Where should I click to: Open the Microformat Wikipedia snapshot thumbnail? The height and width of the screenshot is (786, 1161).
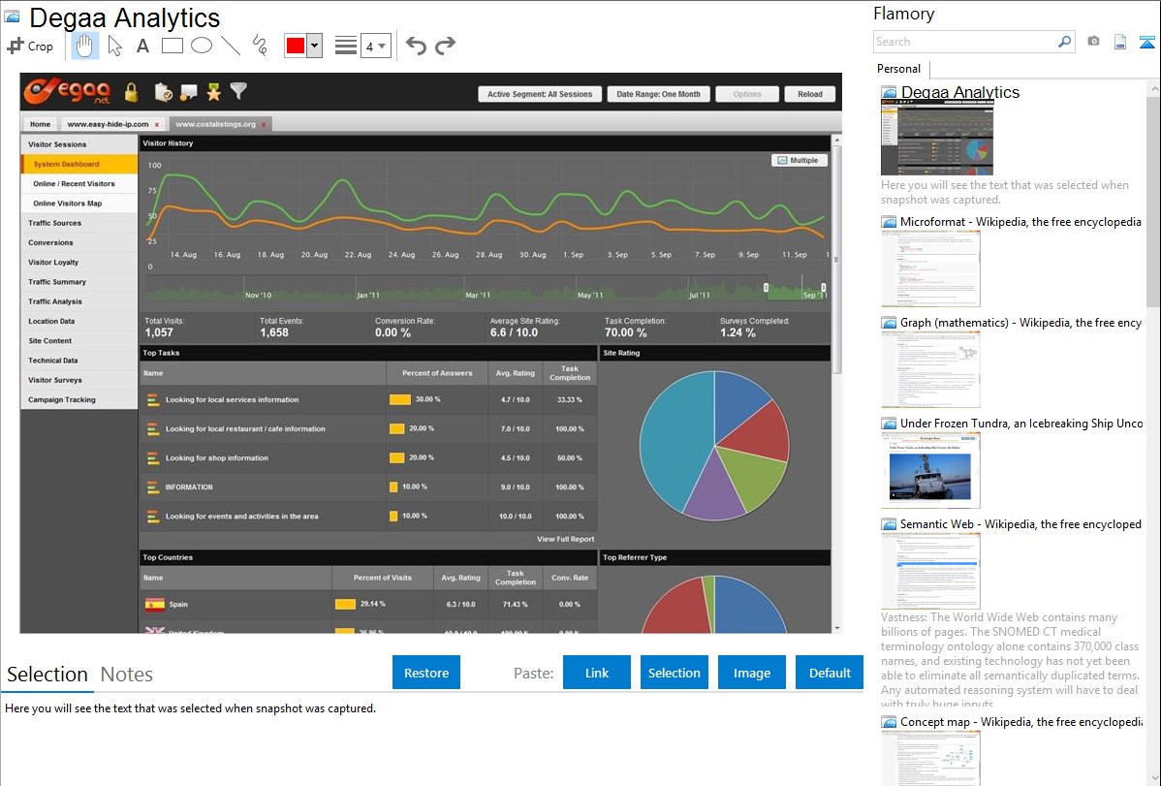point(930,268)
